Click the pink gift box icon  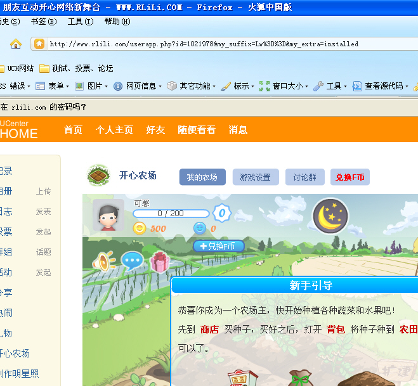160,262
